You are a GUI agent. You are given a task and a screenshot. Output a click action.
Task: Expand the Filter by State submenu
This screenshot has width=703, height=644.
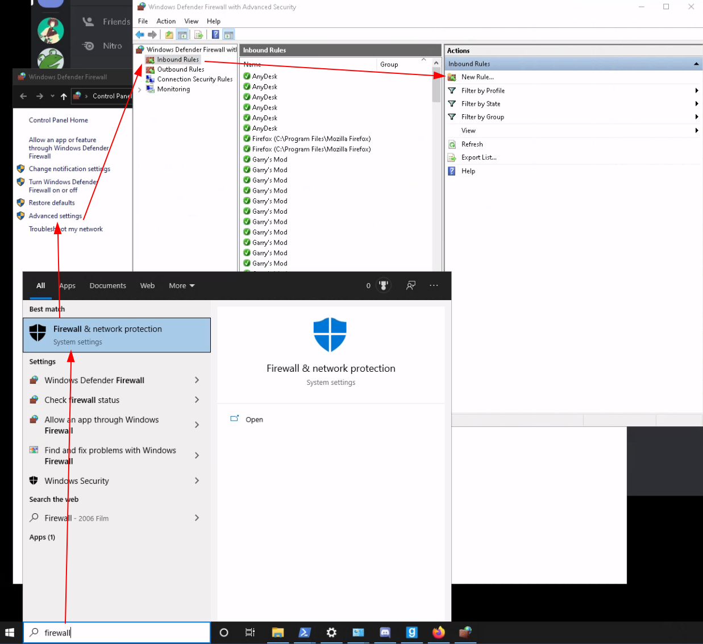pos(696,103)
